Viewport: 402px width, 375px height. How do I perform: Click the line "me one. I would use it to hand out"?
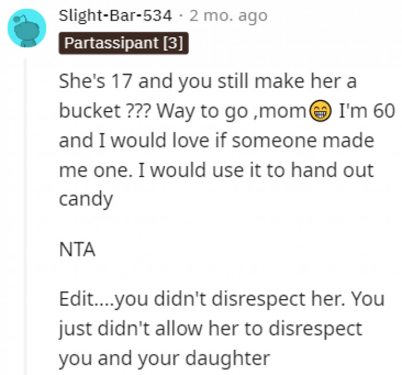point(216,170)
